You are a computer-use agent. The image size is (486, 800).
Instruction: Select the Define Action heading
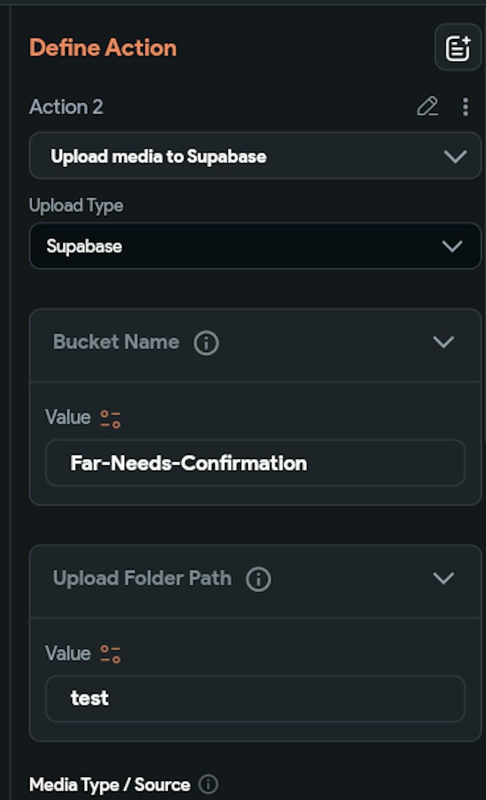tap(104, 48)
